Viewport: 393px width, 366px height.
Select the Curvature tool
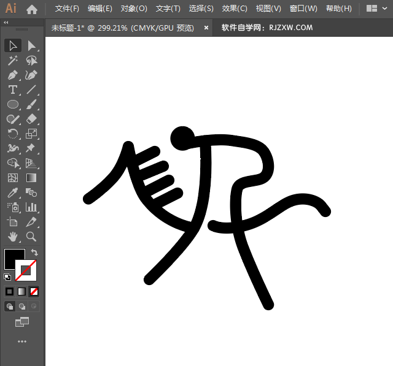click(31, 75)
